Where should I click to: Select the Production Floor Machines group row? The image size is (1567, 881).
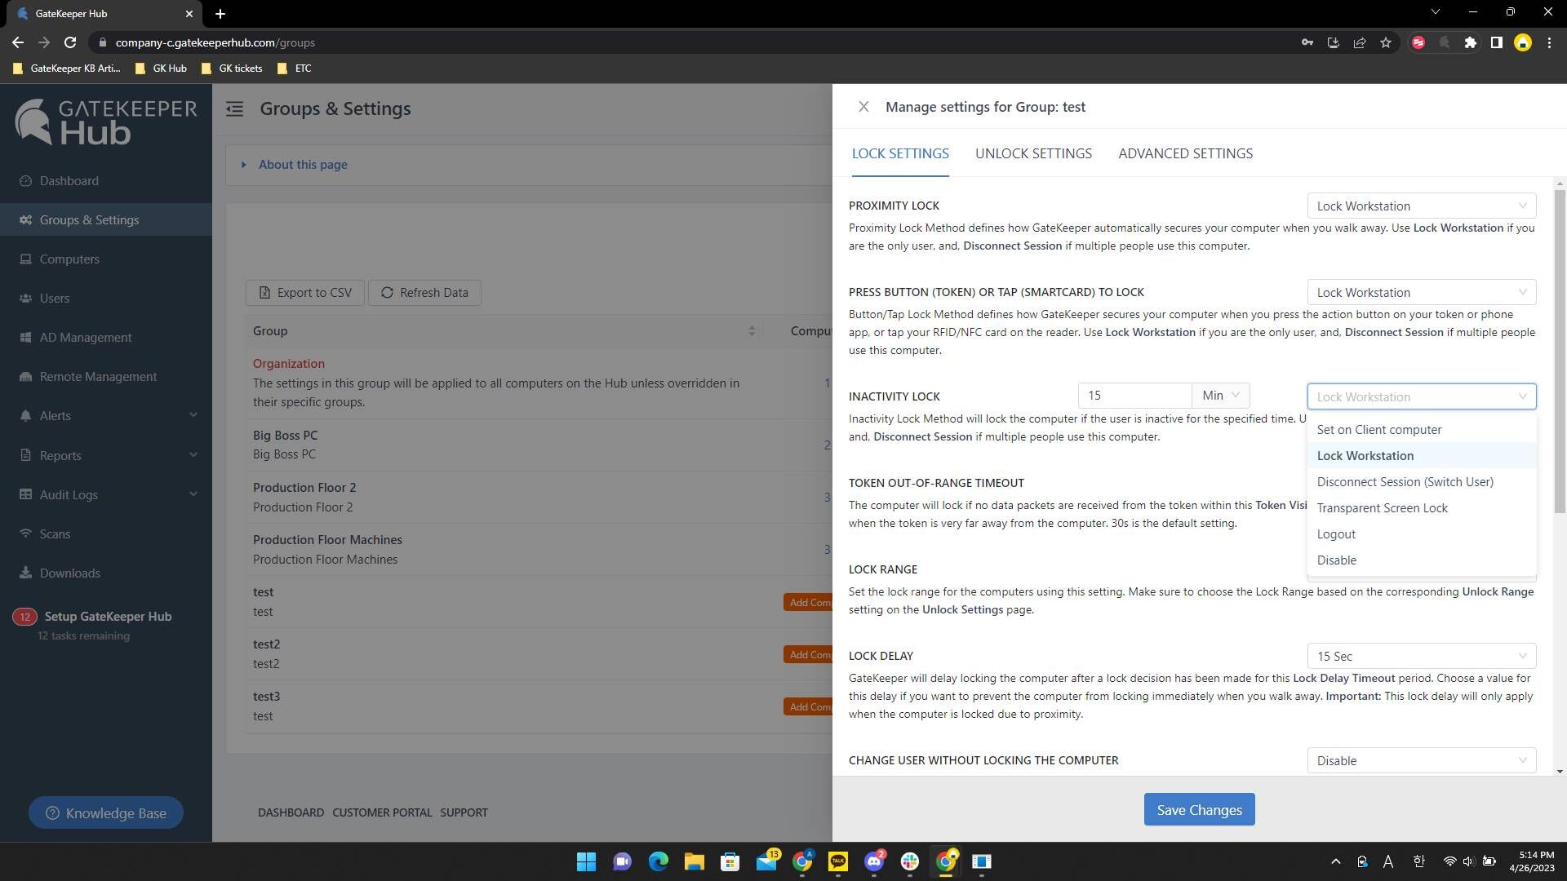[x=539, y=549]
